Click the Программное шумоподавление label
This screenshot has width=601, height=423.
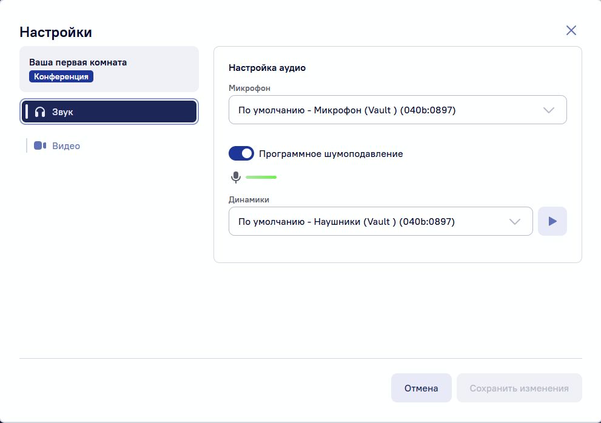[x=331, y=154]
